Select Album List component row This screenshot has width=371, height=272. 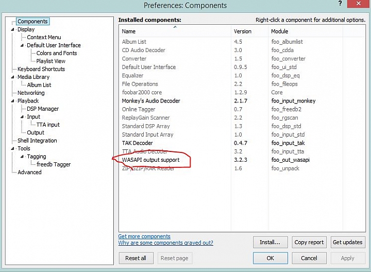pos(242,42)
